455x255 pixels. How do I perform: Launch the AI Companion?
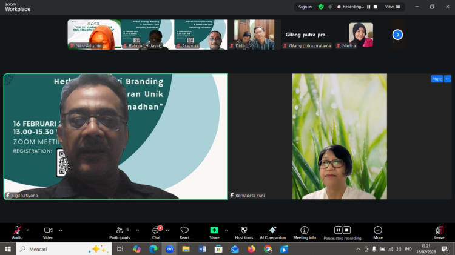coord(272,232)
